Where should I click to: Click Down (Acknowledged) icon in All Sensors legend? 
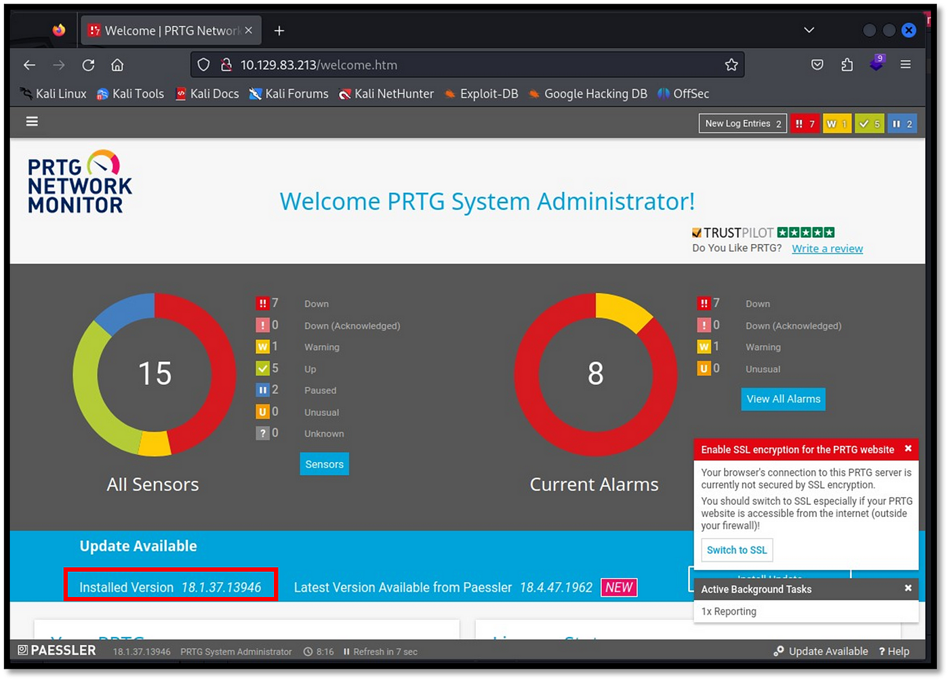pos(262,325)
